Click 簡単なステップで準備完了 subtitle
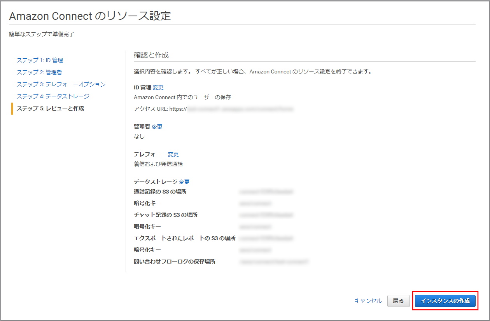Viewport: 490px width, 321px height. (42, 34)
